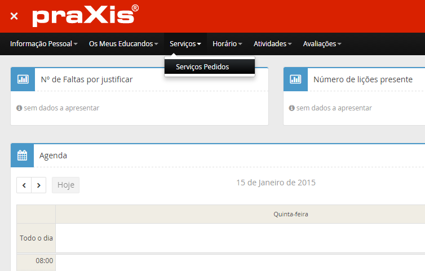Viewport: 425px width, 271px height.
Task: Open the Os Meus Educandos dropdown
Action: click(123, 44)
